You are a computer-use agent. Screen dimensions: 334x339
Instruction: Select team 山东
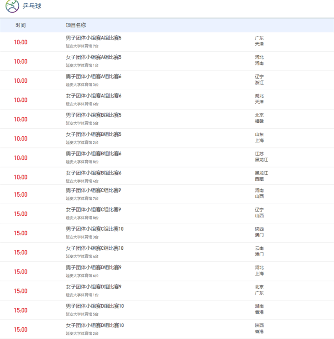259,134
